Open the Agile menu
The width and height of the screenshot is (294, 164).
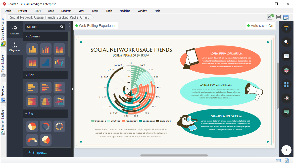(51, 11)
